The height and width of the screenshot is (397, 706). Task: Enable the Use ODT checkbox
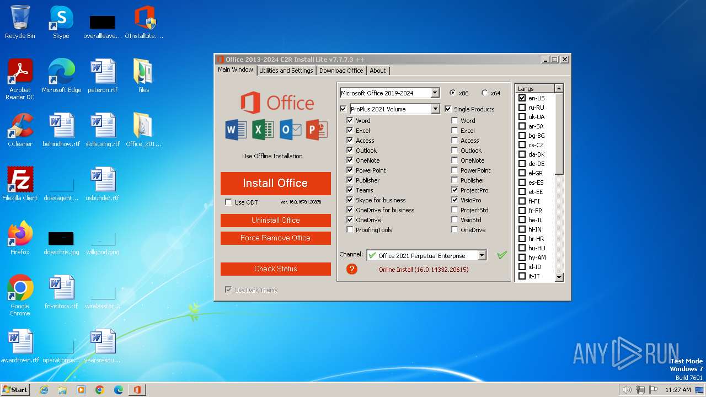pyautogui.click(x=228, y=202)
